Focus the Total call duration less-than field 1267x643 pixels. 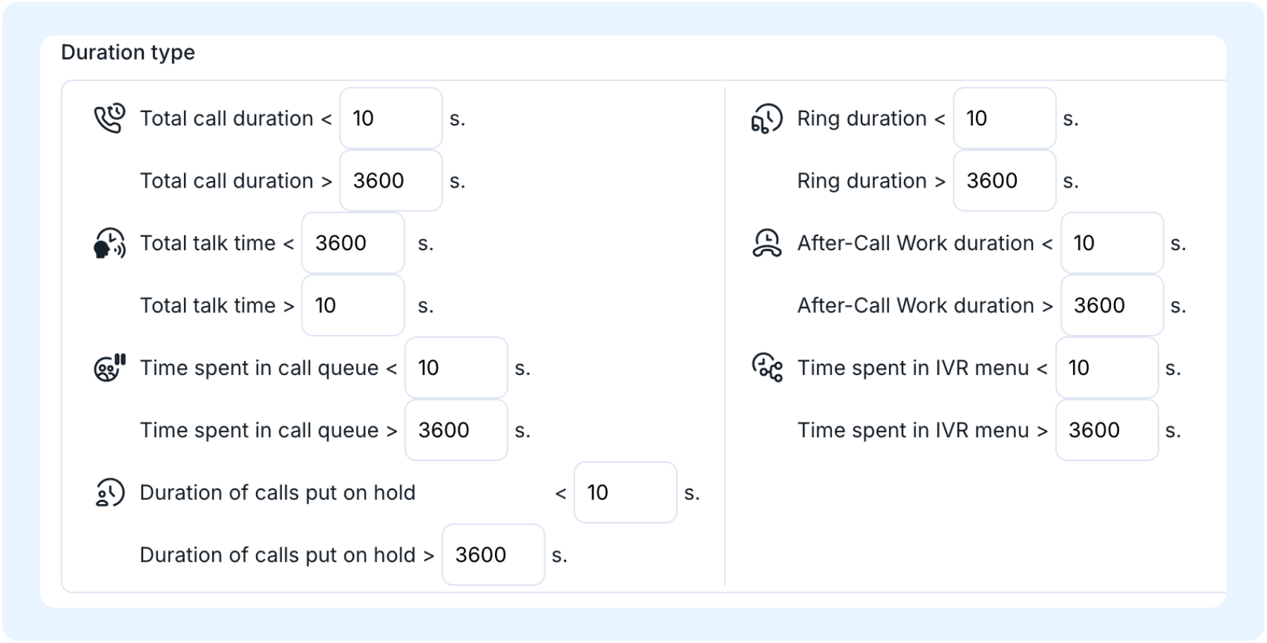[x=391, y=118]
